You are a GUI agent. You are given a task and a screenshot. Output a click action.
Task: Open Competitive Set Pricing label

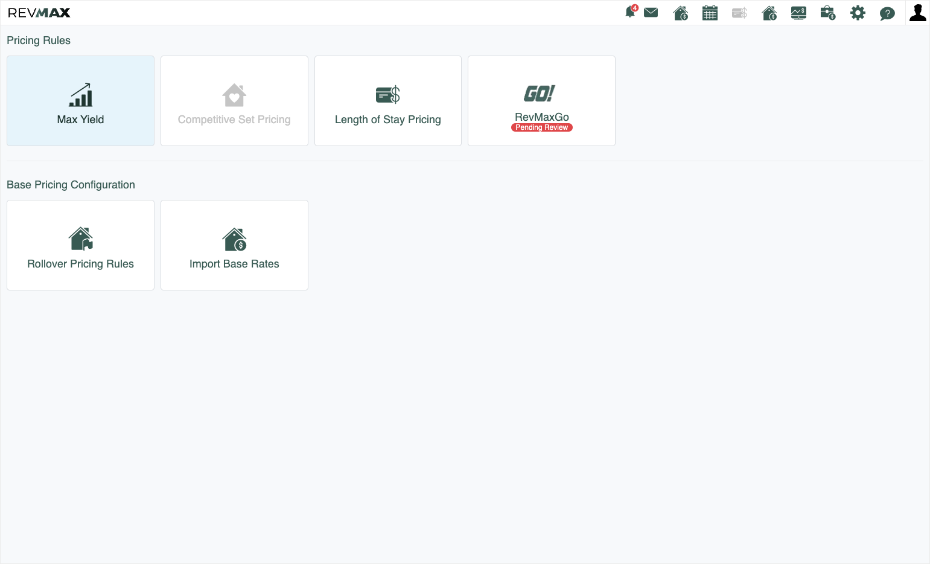[x=234, y=120]
